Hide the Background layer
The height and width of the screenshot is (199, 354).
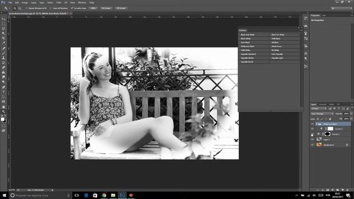313,145
